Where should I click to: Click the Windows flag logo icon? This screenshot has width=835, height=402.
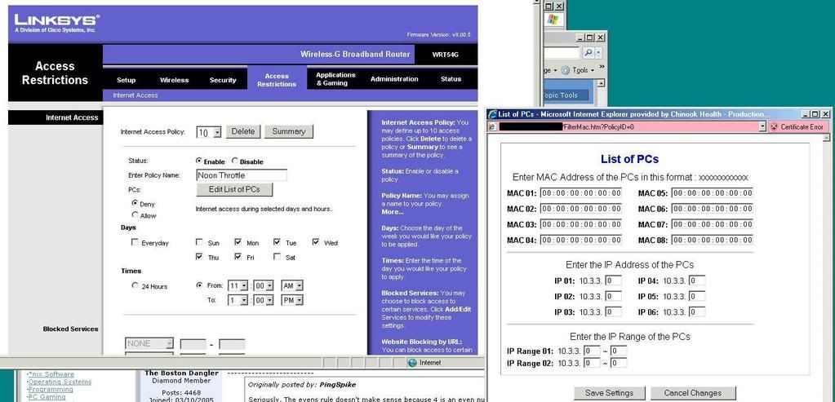coord(553,19)
